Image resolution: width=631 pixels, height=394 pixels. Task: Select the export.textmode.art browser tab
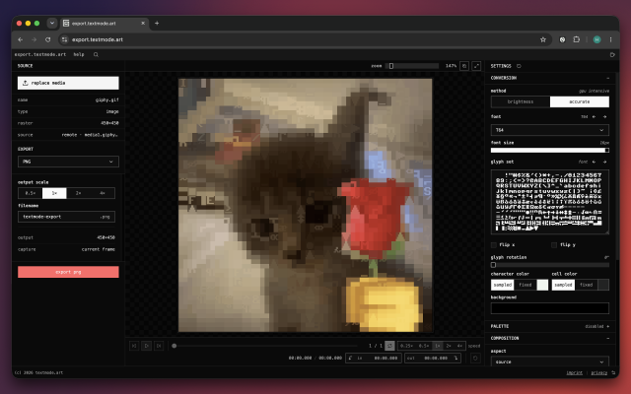pyautogui.click(x=105, y=24)
